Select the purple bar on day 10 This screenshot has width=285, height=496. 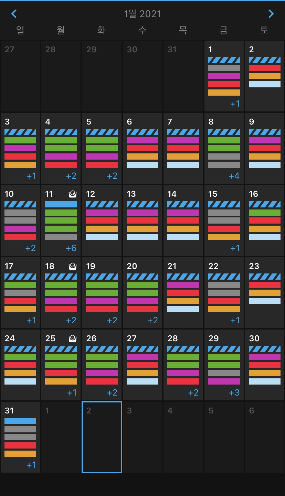pos(20,229)
